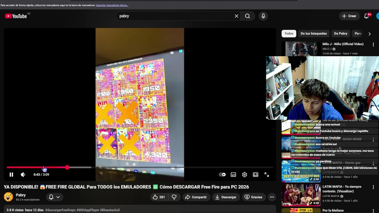The image size is (379, 213).
Task: Clear the search text with the X
Action: tap(236, 16)
